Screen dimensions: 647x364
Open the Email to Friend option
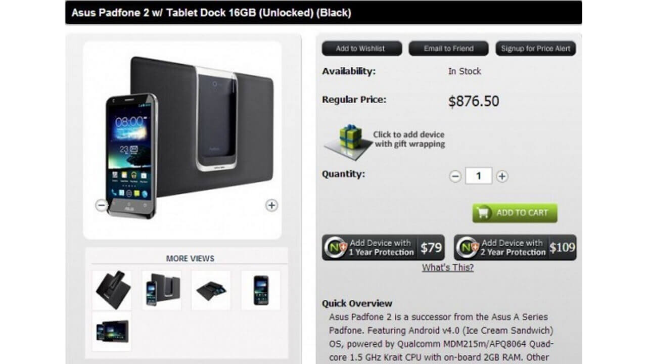pos(448,49)
